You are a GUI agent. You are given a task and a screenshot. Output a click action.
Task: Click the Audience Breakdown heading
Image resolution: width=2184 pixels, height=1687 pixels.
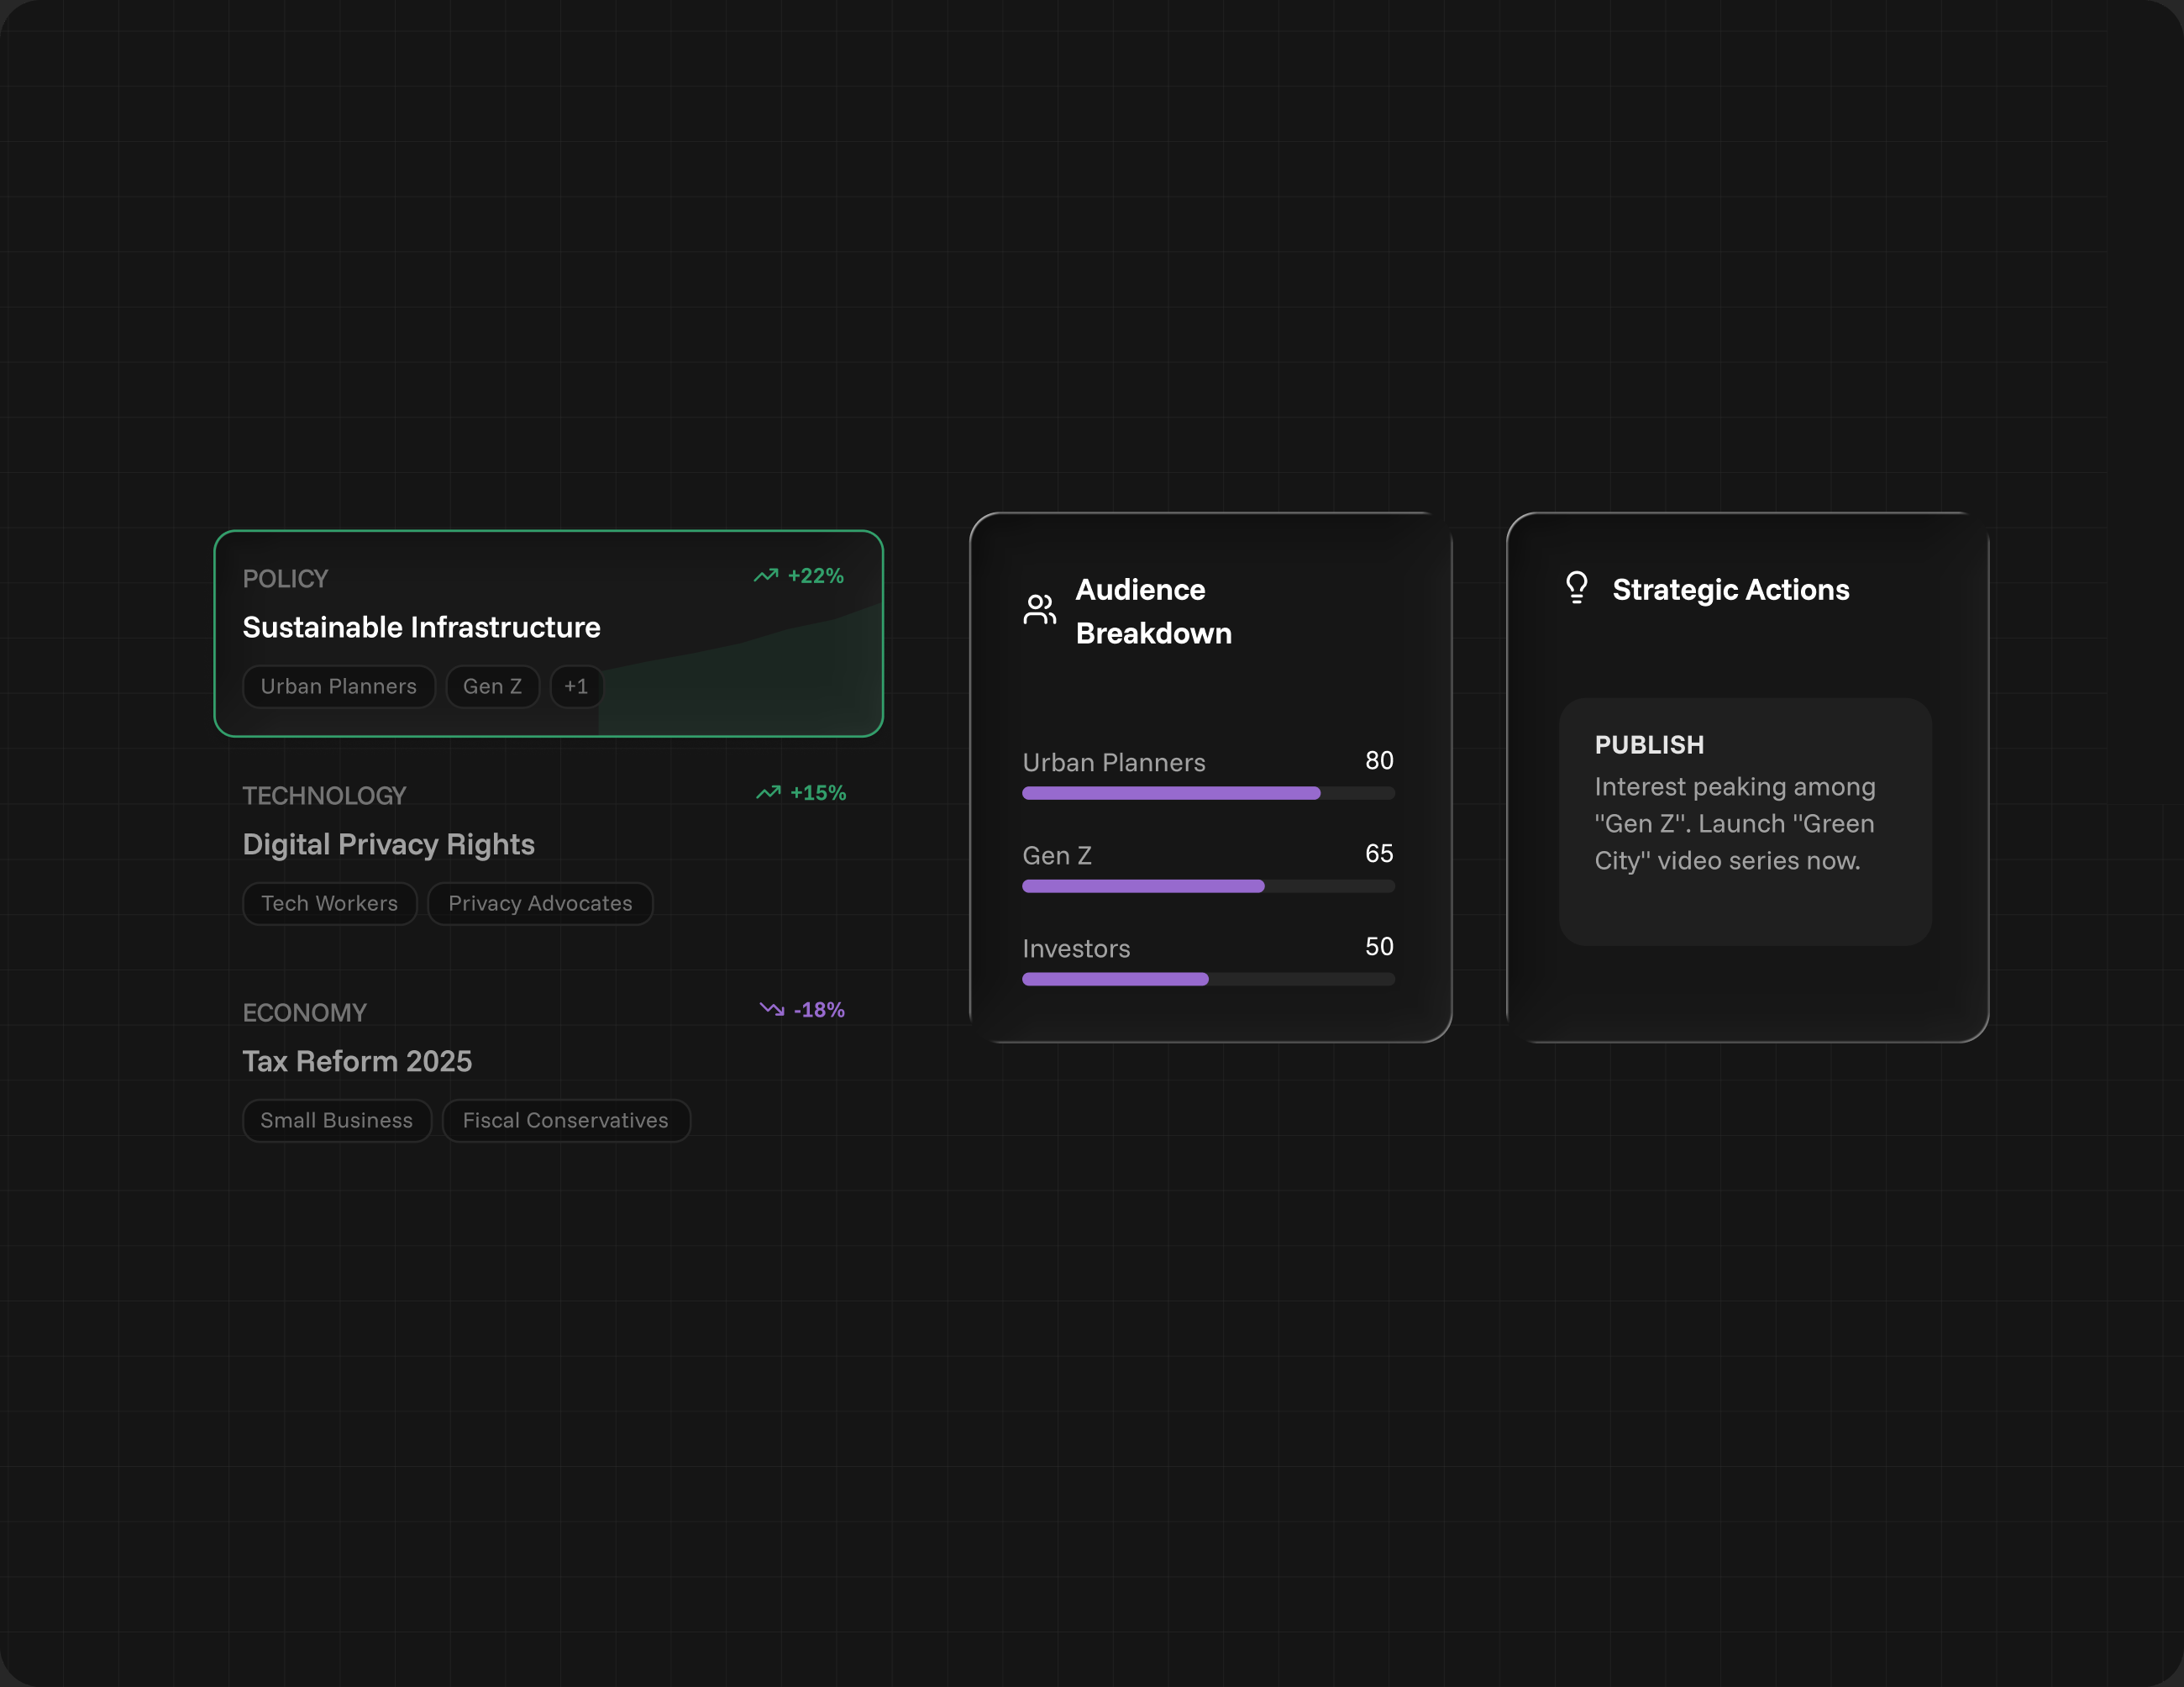(x=1153, y=611)
